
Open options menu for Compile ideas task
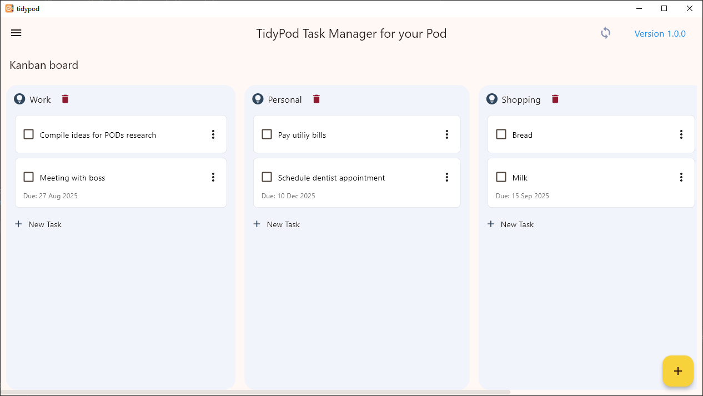[x=213, y=134]
